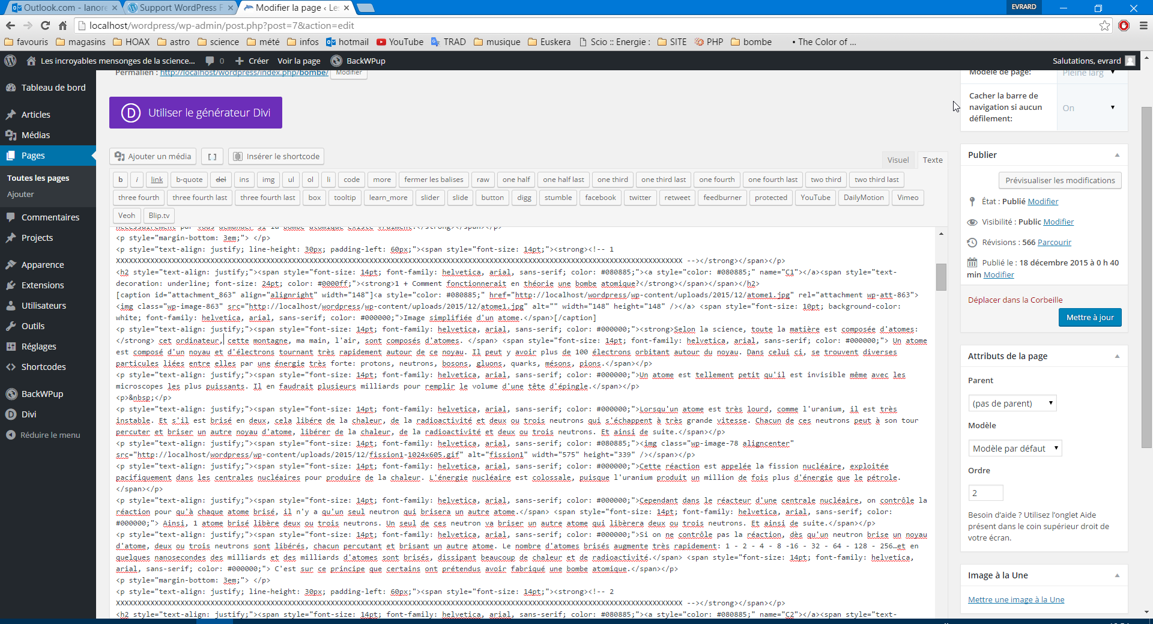Click Déplacer dans la Corbeille link
Viewport: 1153px width, 624px height.
(1015, 300)
